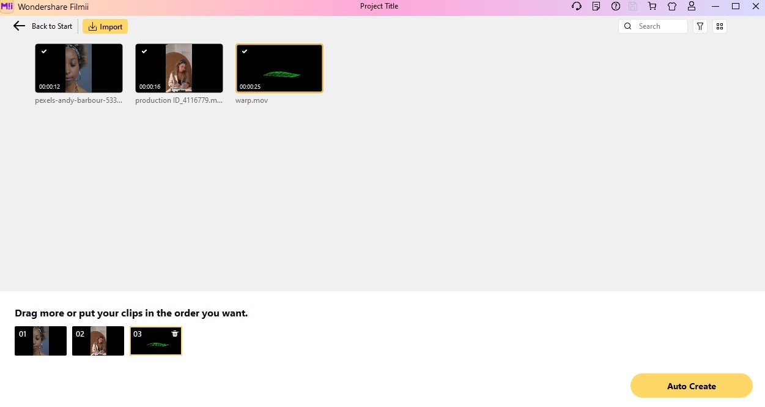Image resolution: width=765 pixels, height=407 pixels.
Task: Select sequence clip 01
Action: pyautogui.click(x=40, y=341)
